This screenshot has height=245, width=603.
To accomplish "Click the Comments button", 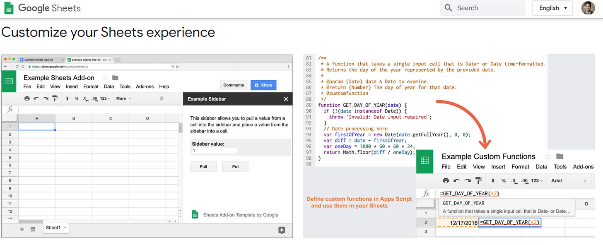I will (x=234, y=85).
